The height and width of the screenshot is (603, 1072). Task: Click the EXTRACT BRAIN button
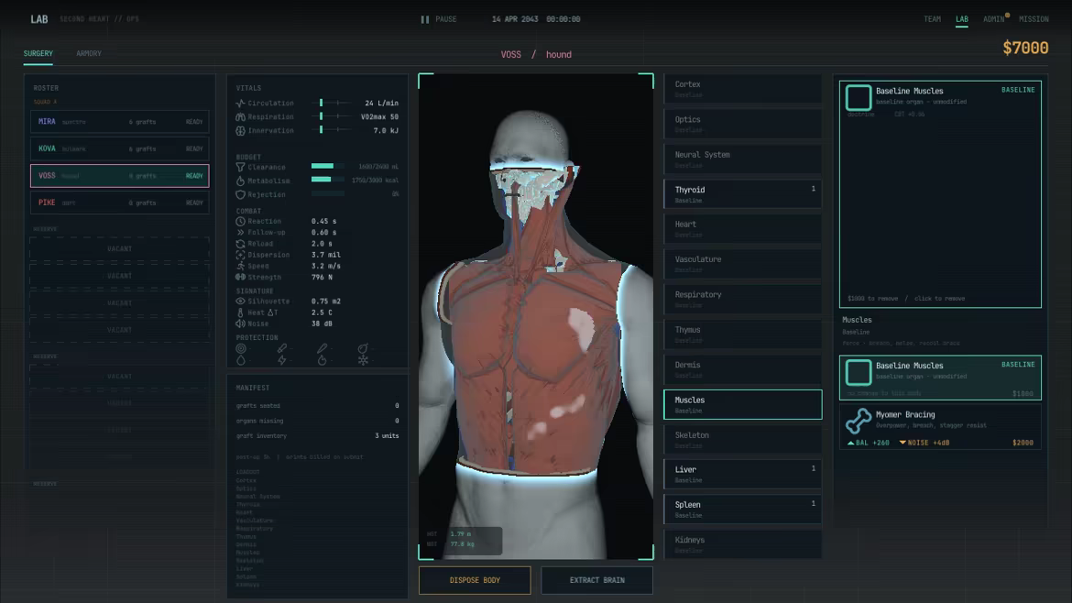pyautogui.click(x=596, y=580)
